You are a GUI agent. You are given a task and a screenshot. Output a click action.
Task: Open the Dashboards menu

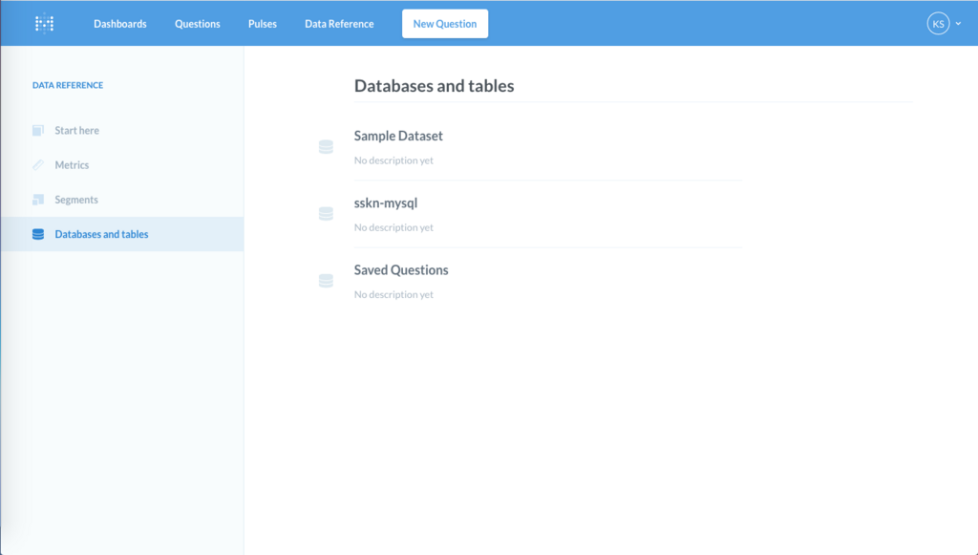[120, 24]
